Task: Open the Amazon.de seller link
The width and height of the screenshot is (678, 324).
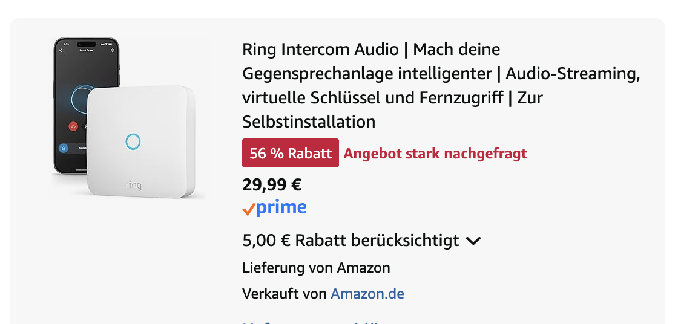Action: click(x=367, y=294)
